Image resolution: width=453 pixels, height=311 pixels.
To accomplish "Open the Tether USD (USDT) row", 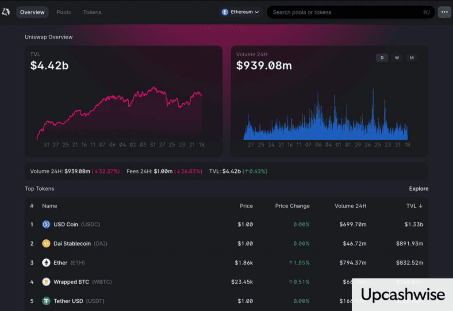I will click(226, 301).
